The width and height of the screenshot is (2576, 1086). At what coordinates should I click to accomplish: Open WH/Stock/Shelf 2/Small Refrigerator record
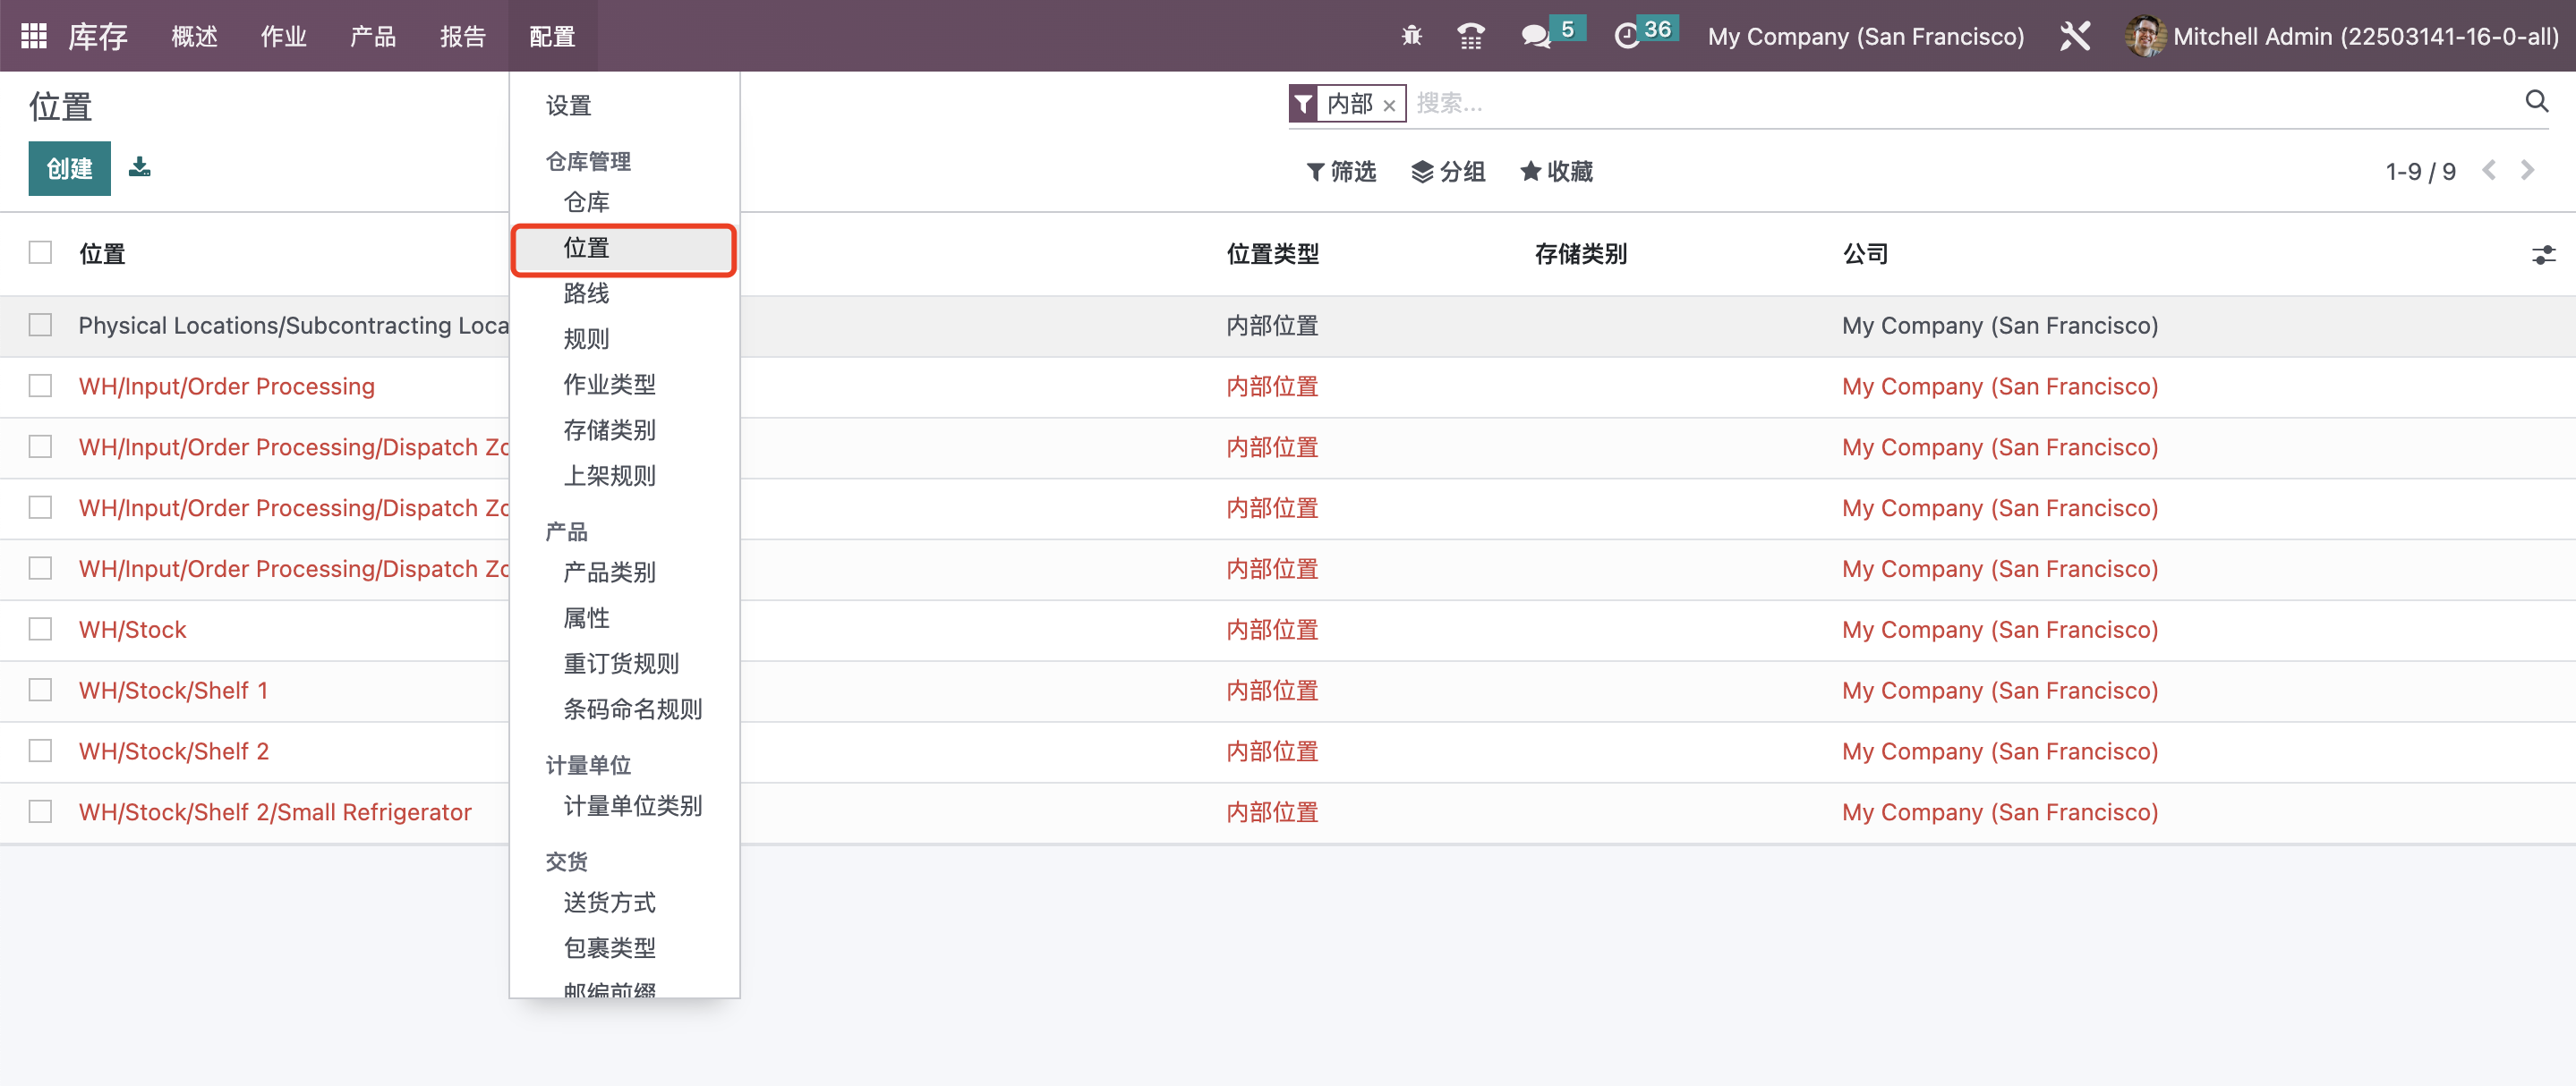tap(275, 811)
